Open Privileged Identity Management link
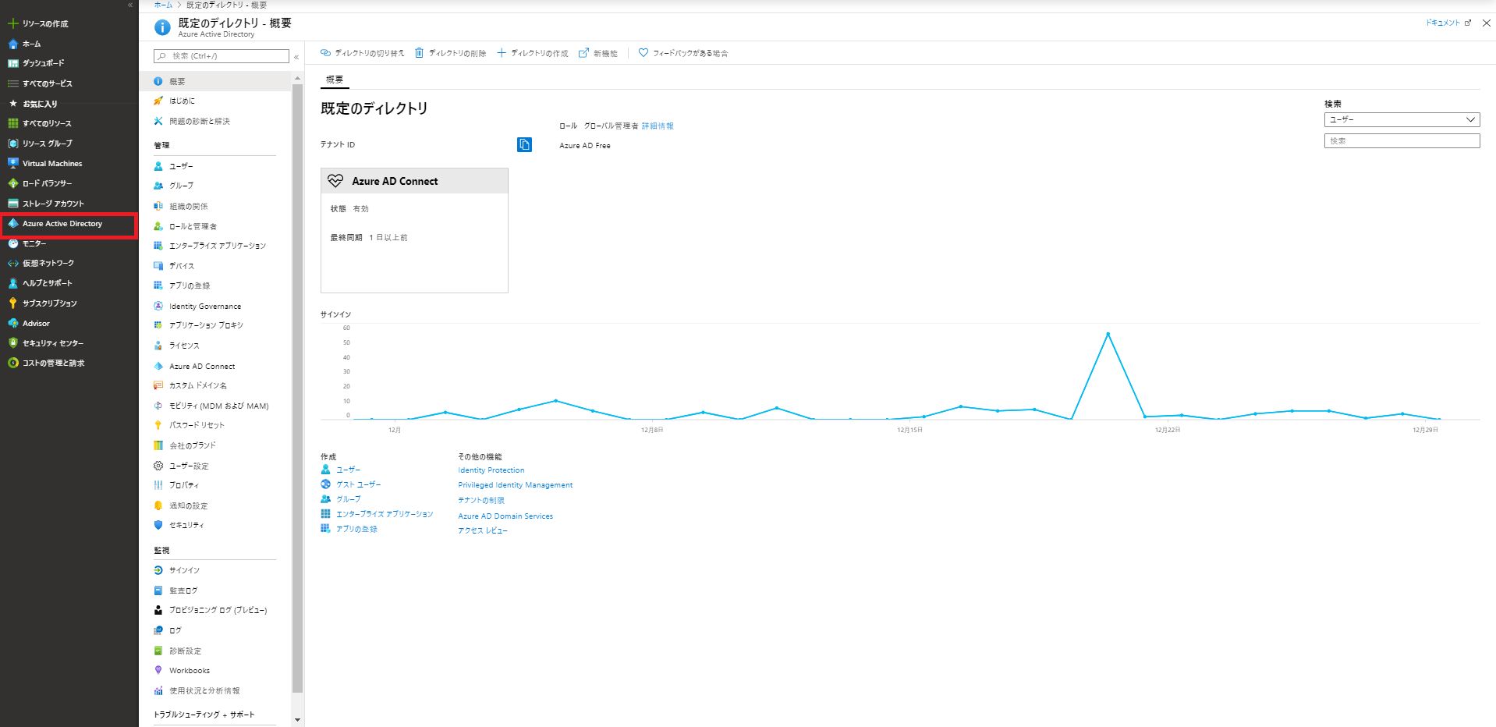The width and height of the screenshot is (1496, 727). pyautogui.click(x=515, y=485)
